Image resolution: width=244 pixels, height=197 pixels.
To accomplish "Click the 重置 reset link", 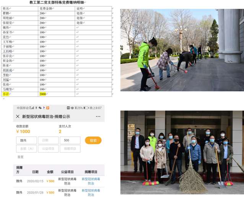I will coord(20,157).
